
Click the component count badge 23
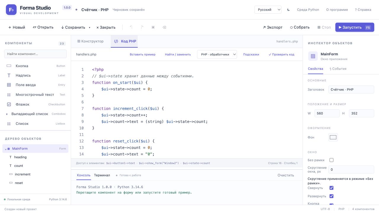coord(62,43)
